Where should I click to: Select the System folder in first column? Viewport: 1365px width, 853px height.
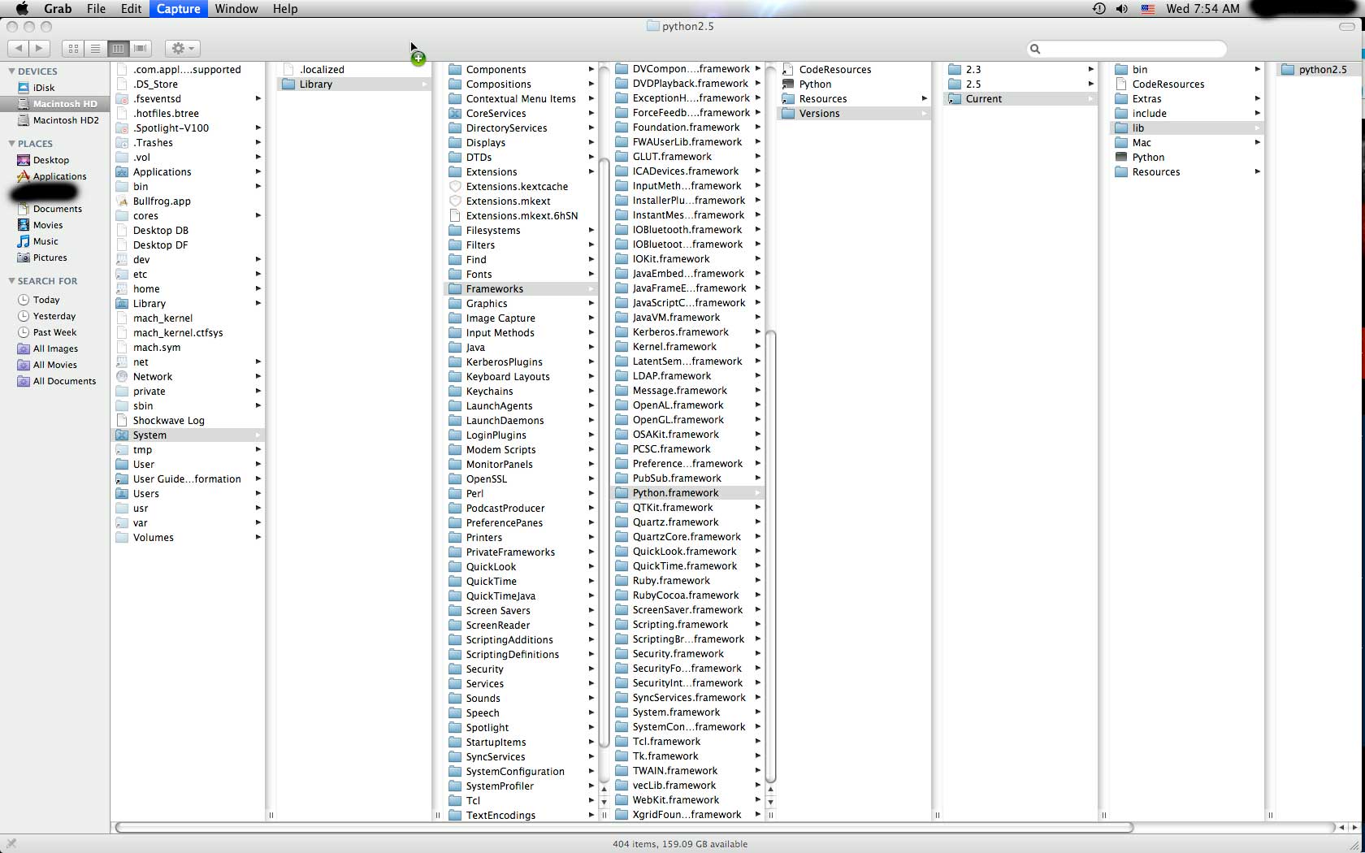pyautogui.click(x=188, y=435)
